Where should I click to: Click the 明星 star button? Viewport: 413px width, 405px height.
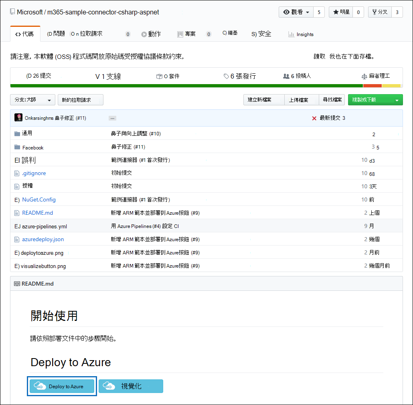(x=341, y=12)
